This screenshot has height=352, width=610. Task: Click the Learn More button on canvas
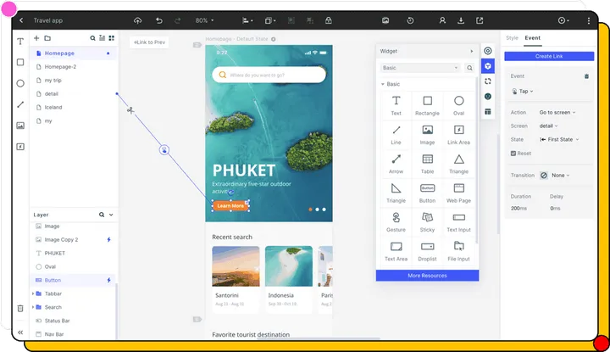[230, 205]
